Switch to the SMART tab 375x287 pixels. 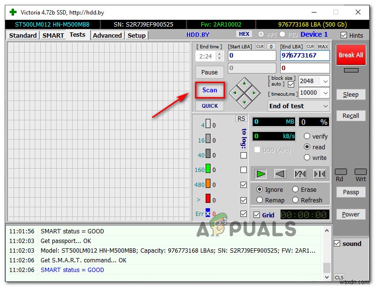pos(53,35)
